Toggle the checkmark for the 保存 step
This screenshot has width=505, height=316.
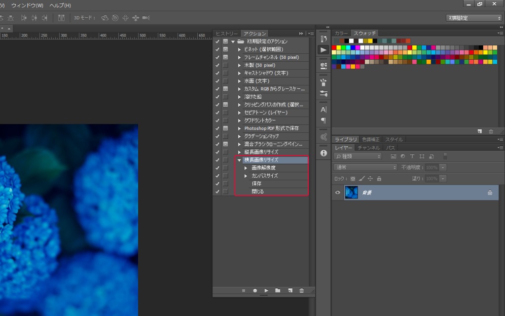click(217, 184)
